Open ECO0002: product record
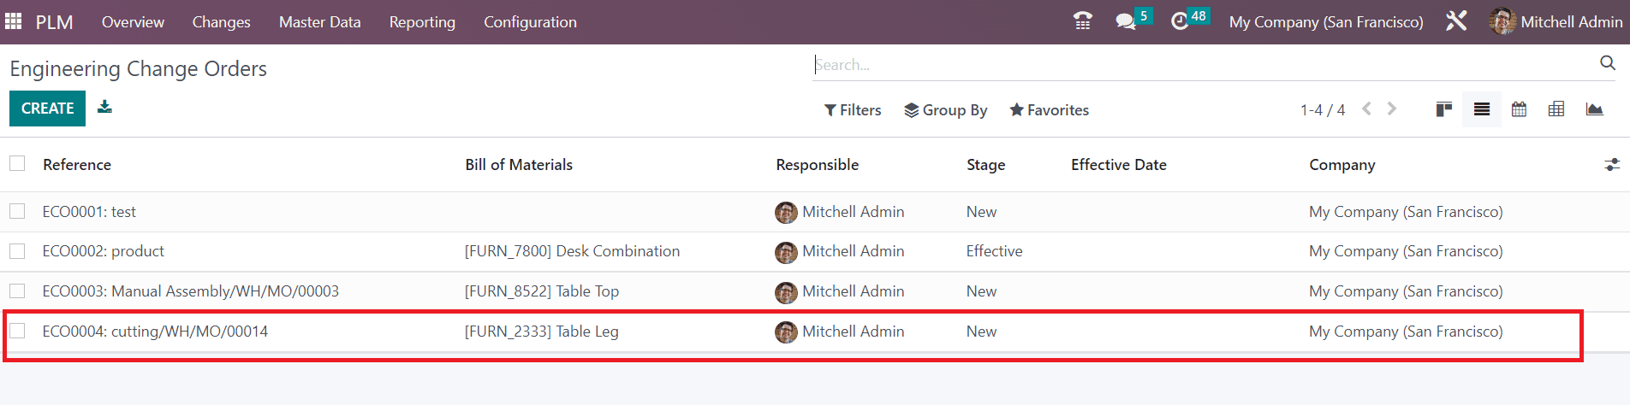The height and width of the screenshot is (405, 1630). coord(104,251)
